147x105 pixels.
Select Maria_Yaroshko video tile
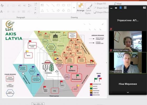coord(128,41)
